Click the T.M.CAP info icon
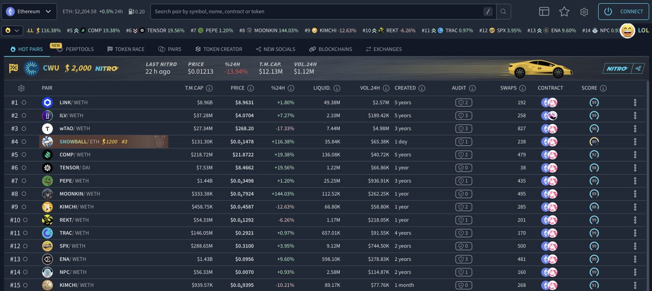This screenshot has height=291, width=652. click(209, 88)
